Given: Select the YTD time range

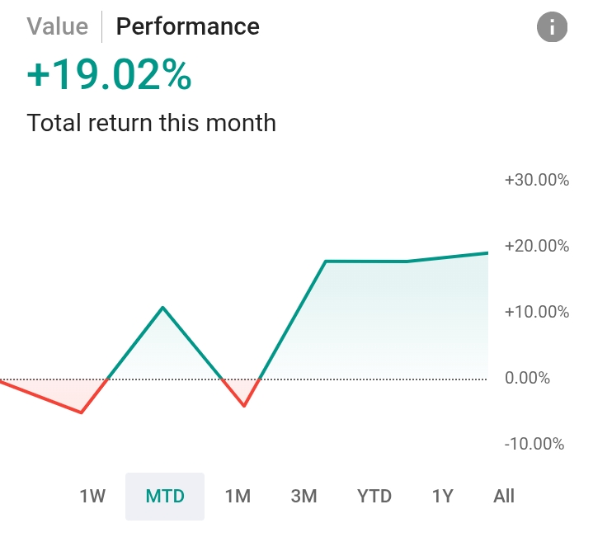Looking at the screenshot, I should point(374,497).
